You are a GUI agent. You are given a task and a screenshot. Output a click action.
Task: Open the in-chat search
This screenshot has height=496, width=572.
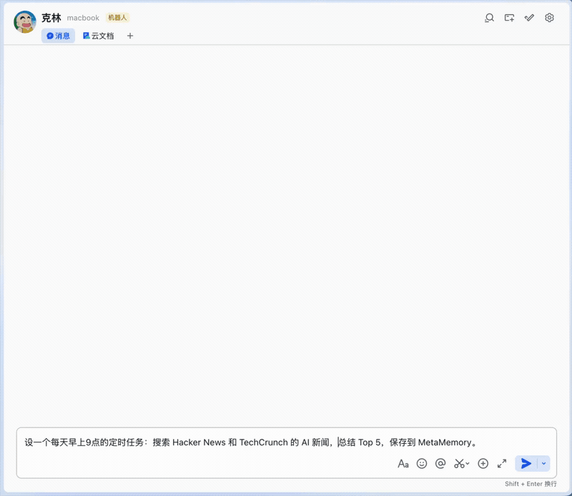coord(488,18)
